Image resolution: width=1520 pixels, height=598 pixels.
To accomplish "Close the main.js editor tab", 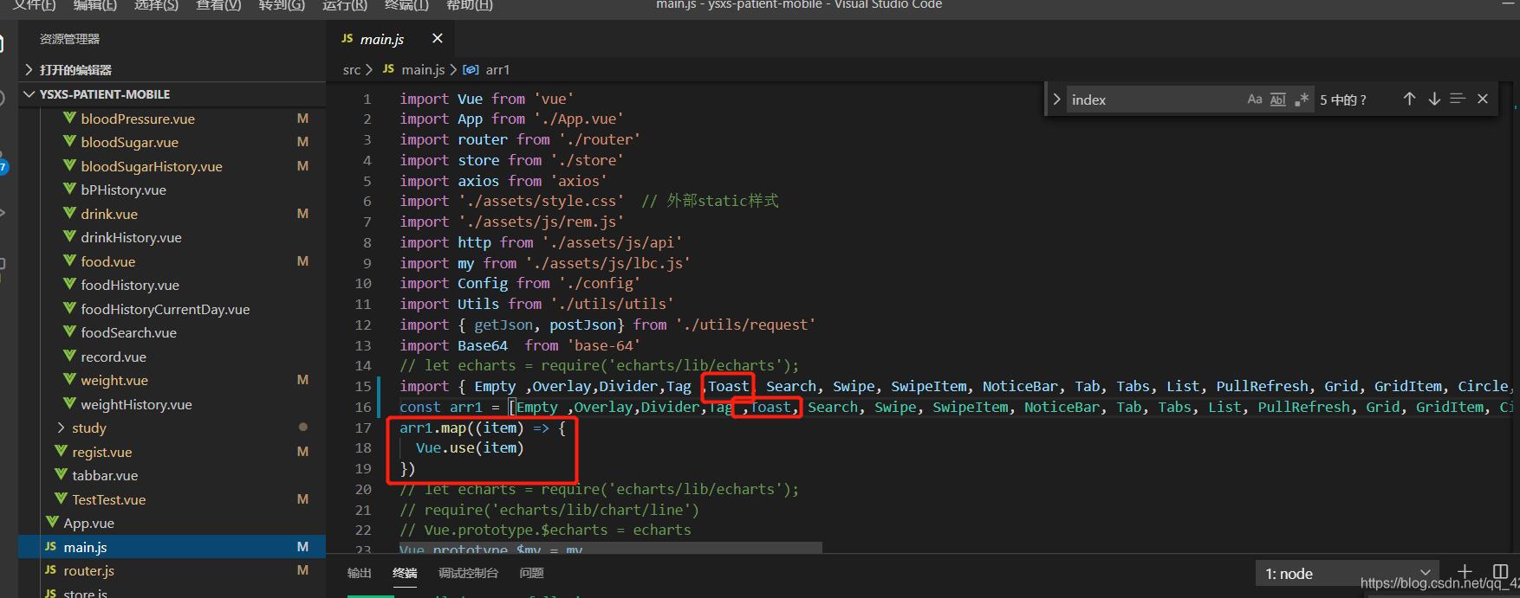I will click(x=437, y=39).
